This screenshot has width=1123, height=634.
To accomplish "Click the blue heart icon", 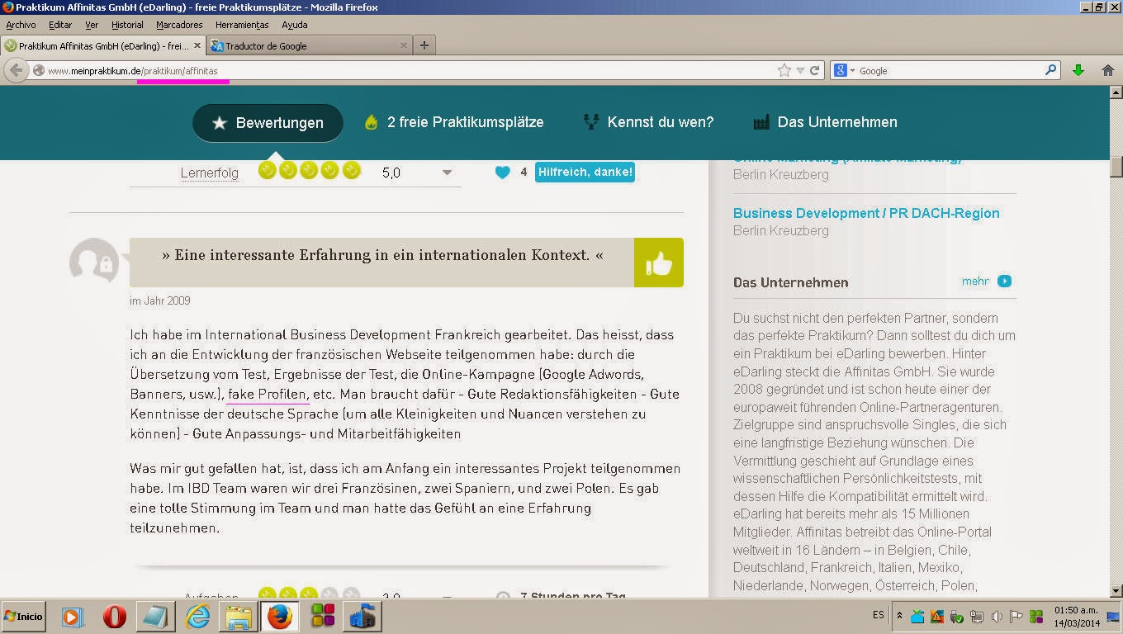I will (502, 173).
